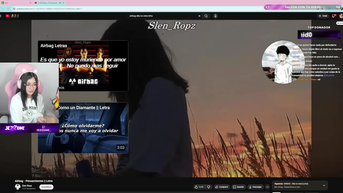
Task: Subscribe with the Suscribirse button
Action: click(x=46, y=187)
